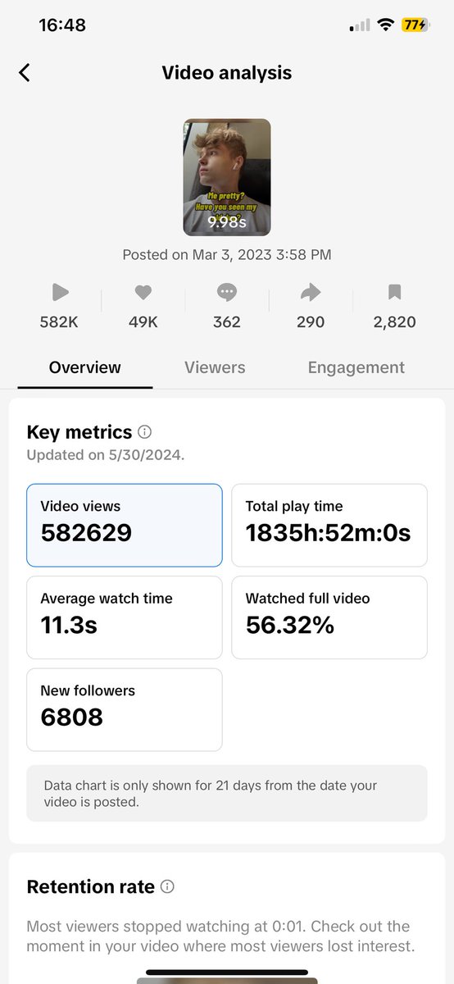The height and width of the screenshot is (984, 454).
Task: Open Key metrics info icon
Action: tap(145, 431)
